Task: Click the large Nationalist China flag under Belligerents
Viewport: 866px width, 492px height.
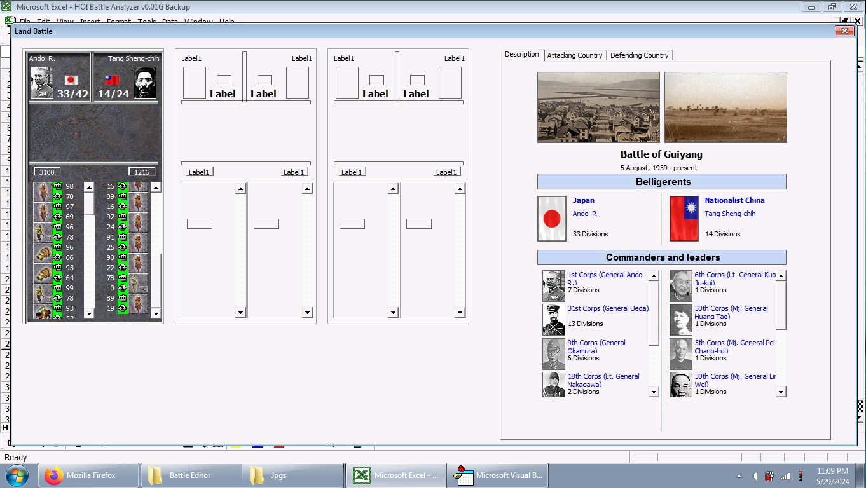Action: click(x=684, y=219)
